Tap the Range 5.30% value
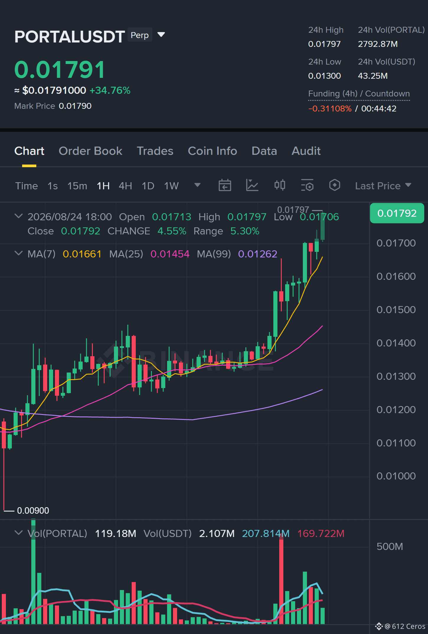The height and width of the screenshot is (634, 428). pos(245,231)
